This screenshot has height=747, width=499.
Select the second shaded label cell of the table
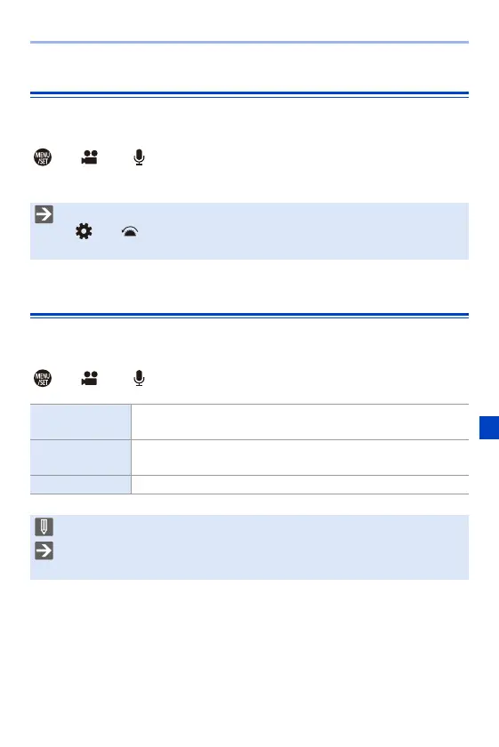coord(81,457)
